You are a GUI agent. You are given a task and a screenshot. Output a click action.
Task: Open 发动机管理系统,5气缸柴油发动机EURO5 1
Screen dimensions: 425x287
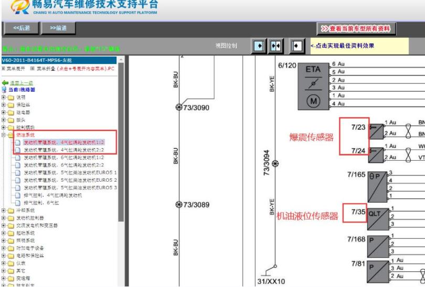[70, 173]
